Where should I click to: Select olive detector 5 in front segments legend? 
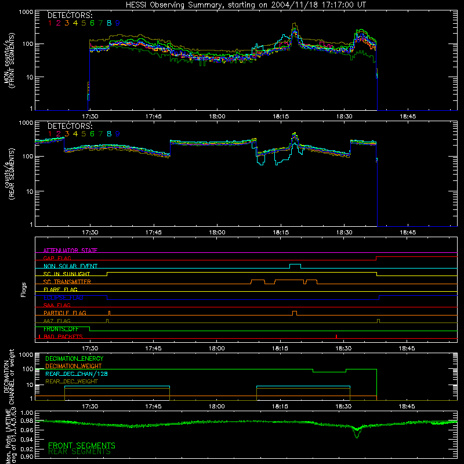point(84,23)
